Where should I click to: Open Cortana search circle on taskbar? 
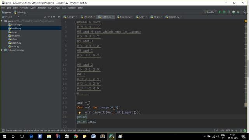(x=13, y=136)
